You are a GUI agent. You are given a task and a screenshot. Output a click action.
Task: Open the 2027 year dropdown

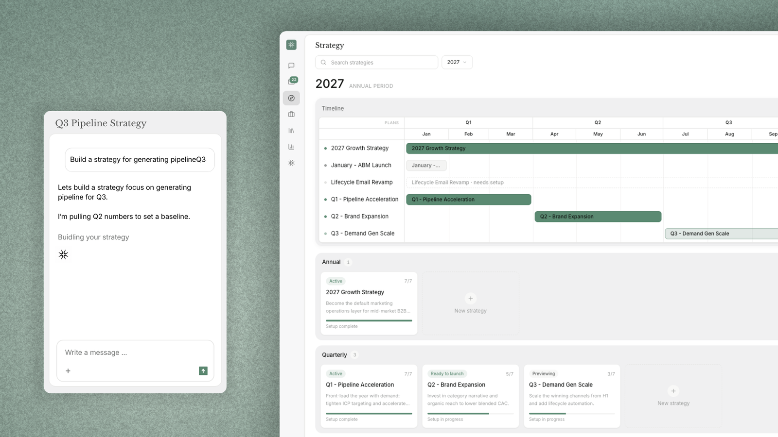pyautogui.click(x=457, y=62)
